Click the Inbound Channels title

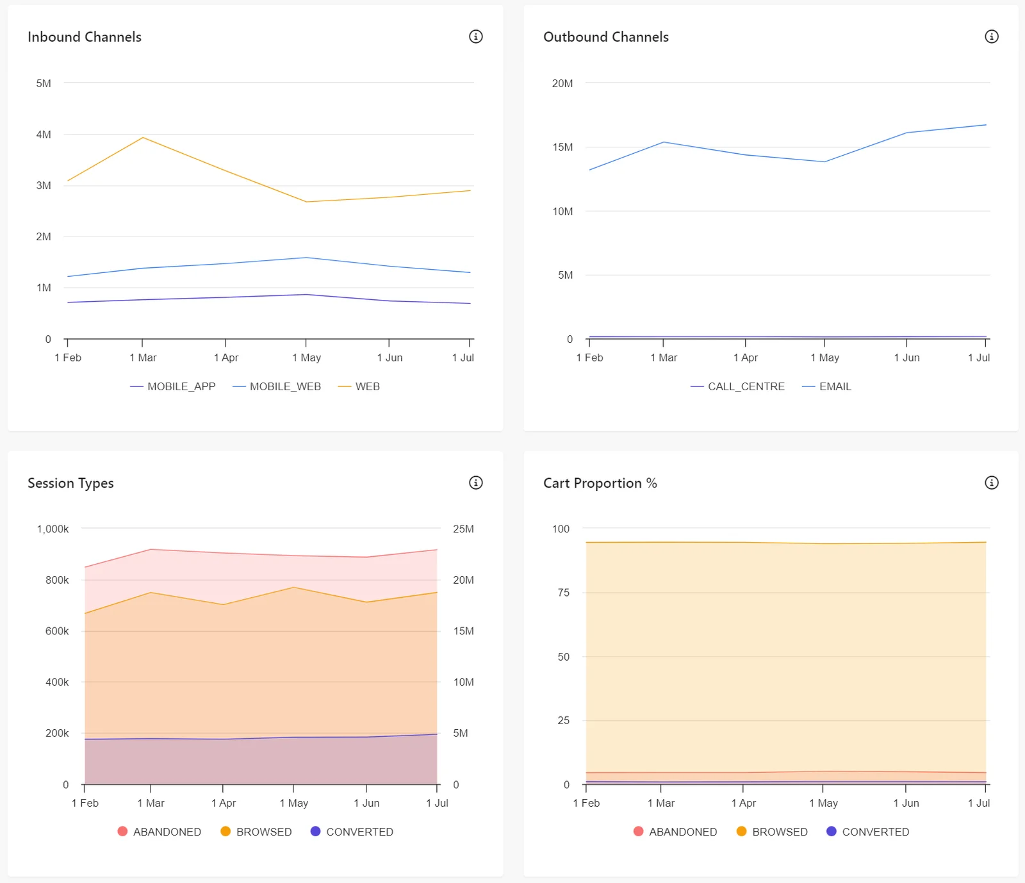point(85,37)
